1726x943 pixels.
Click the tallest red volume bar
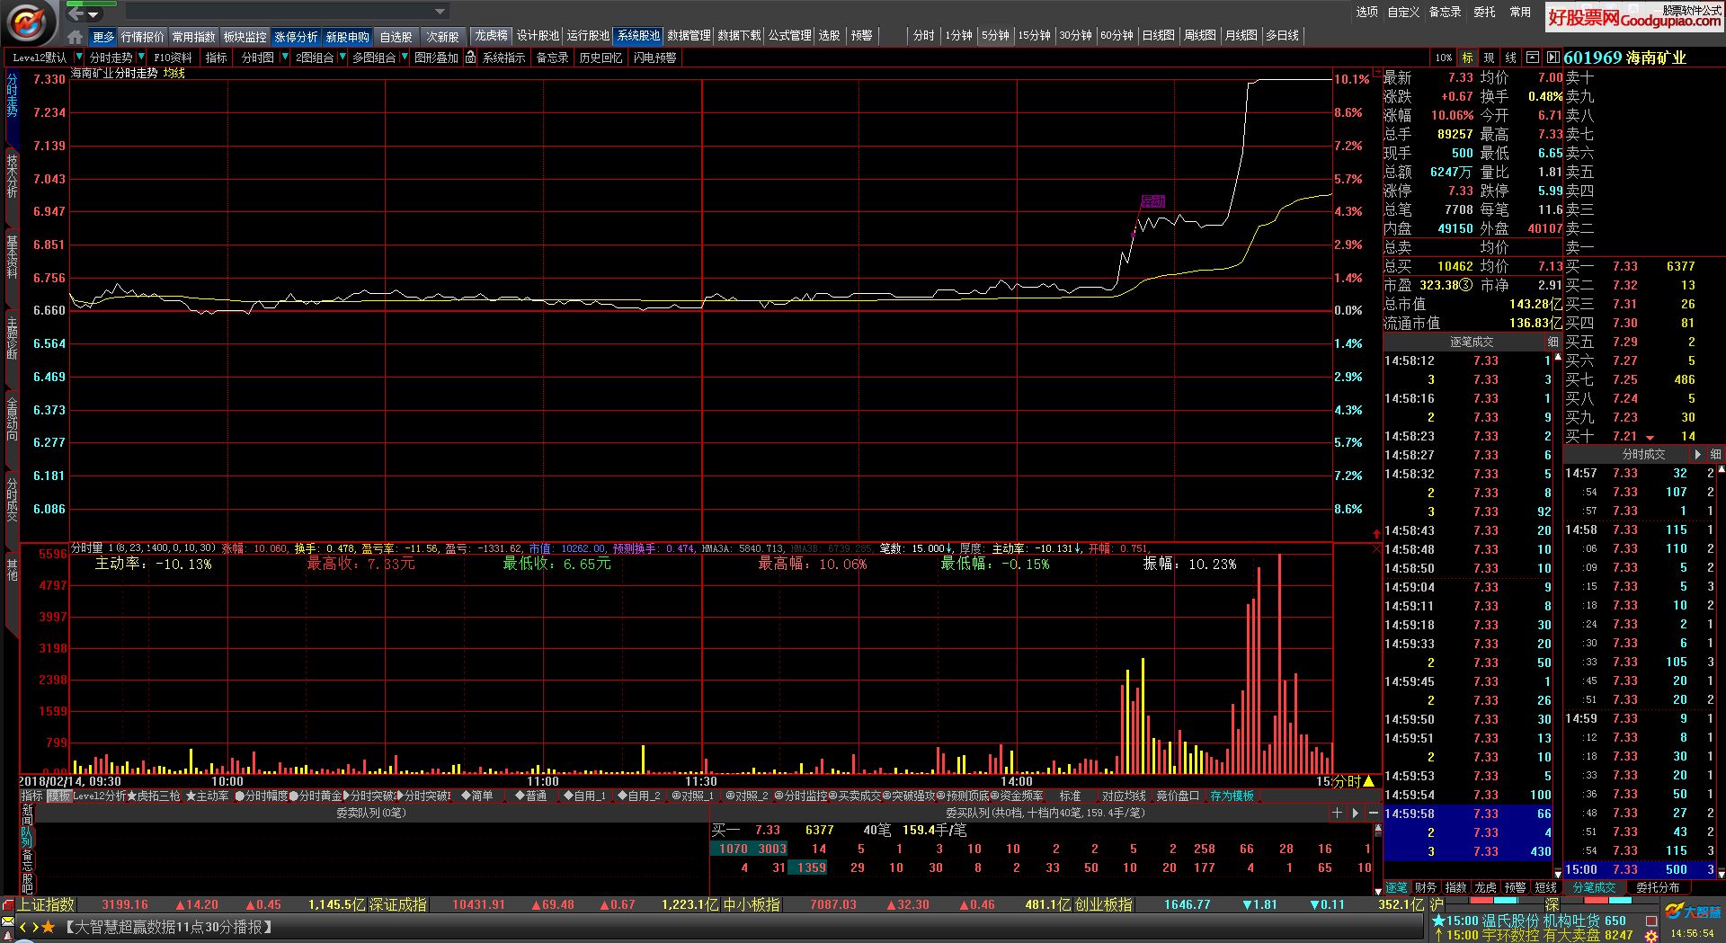point(1279,663)
